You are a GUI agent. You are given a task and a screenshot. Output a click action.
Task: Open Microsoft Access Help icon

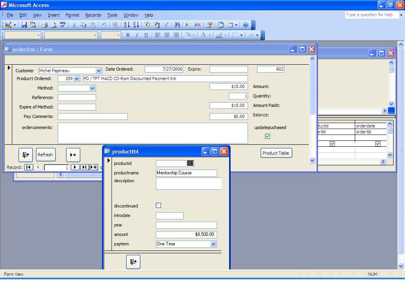(246, 25)
